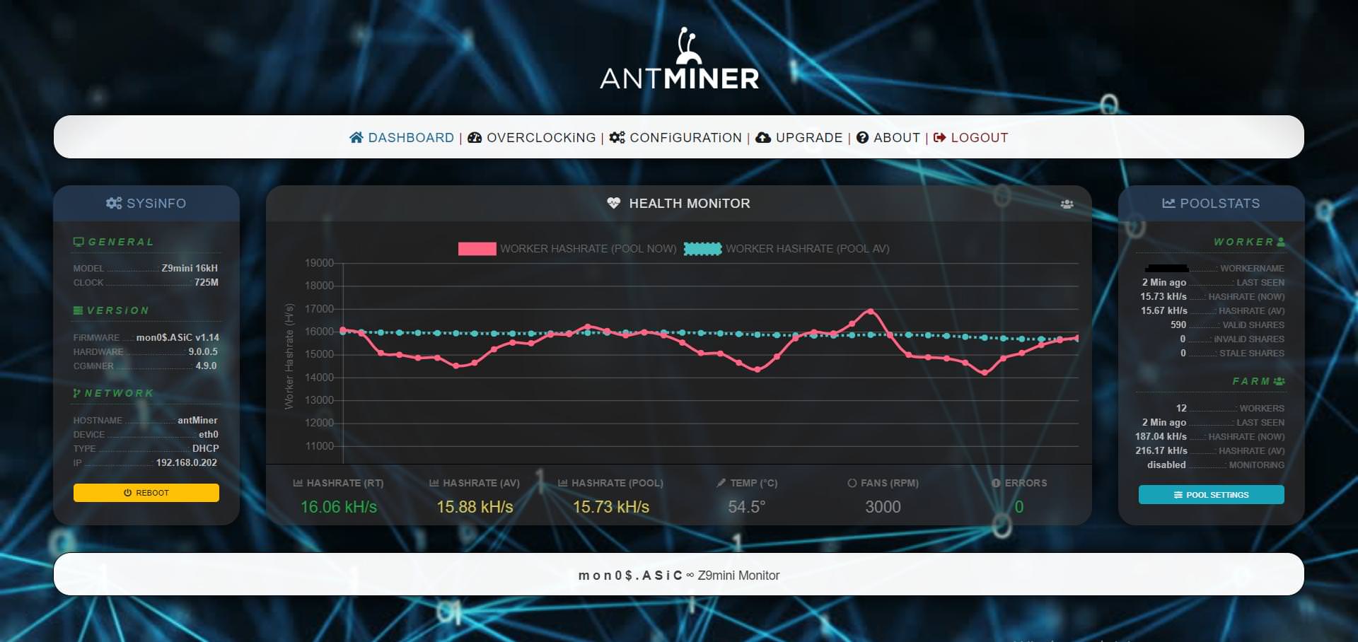This screenshot has width=1358, height=642.
Task: Open the Upgrade page
Action: 799,137
